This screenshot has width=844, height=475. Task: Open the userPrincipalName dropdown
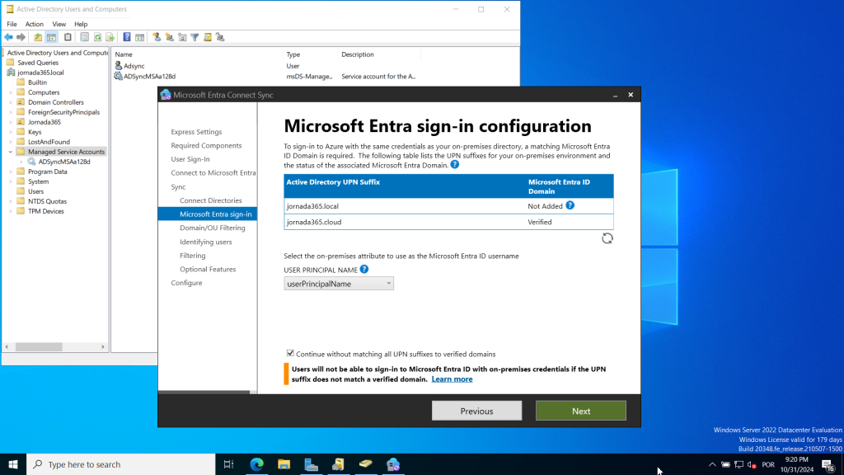coord(339,284)
